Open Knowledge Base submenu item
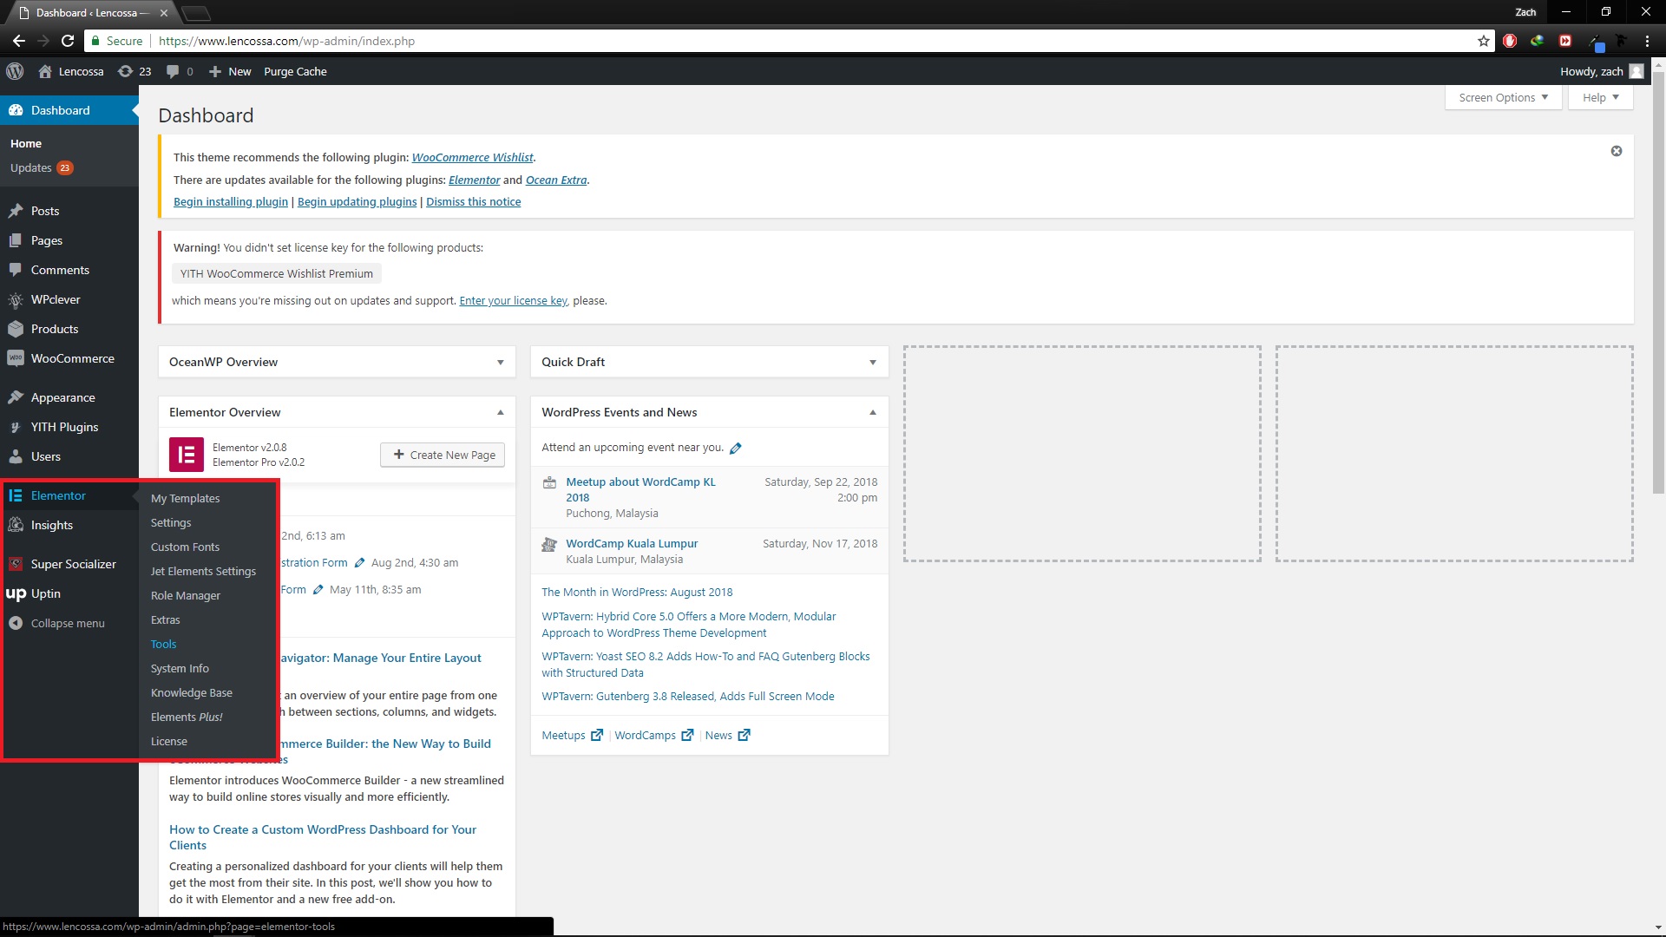 coord(192,692)
